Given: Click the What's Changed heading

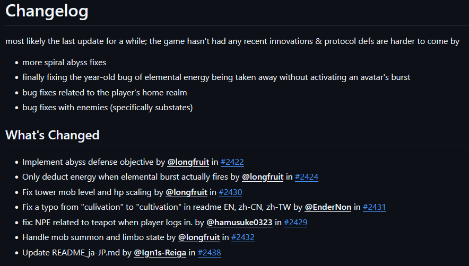Looking at the screenshot, I should point(53,135).
